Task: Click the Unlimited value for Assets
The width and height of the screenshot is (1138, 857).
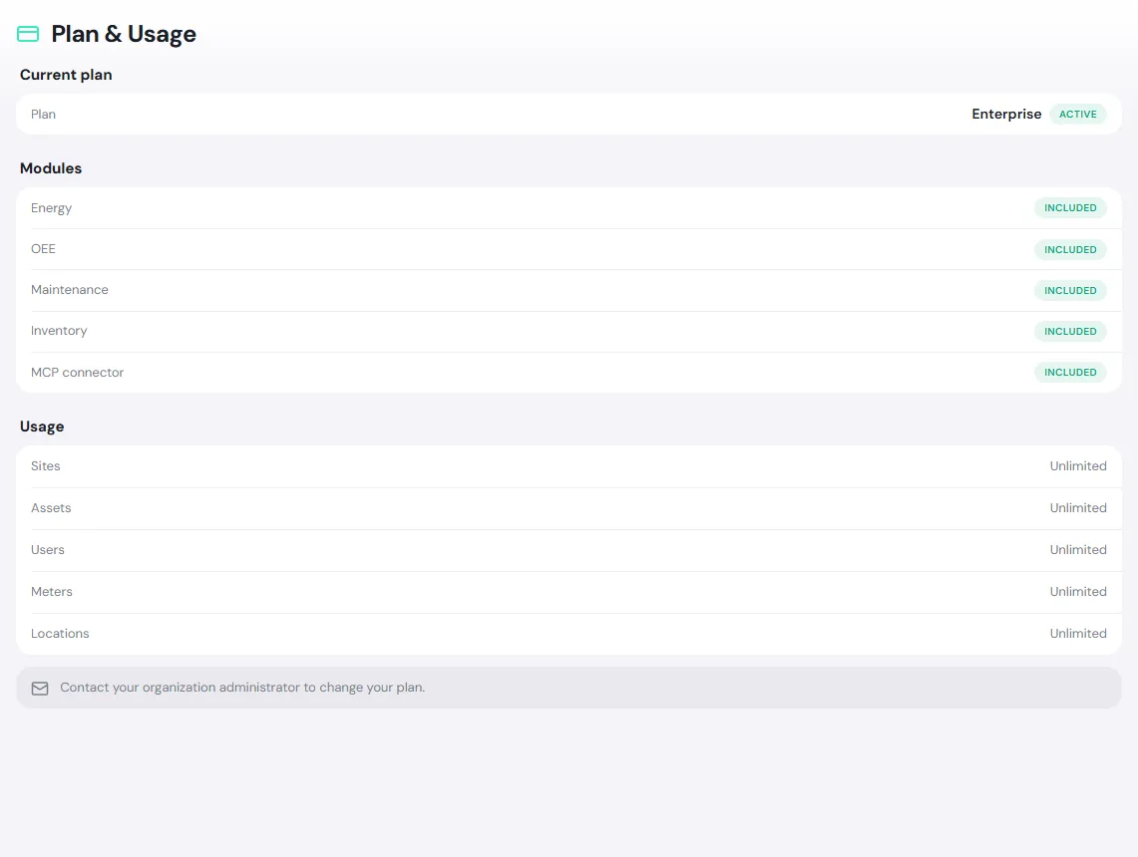Action: (x=1078, y=507)
